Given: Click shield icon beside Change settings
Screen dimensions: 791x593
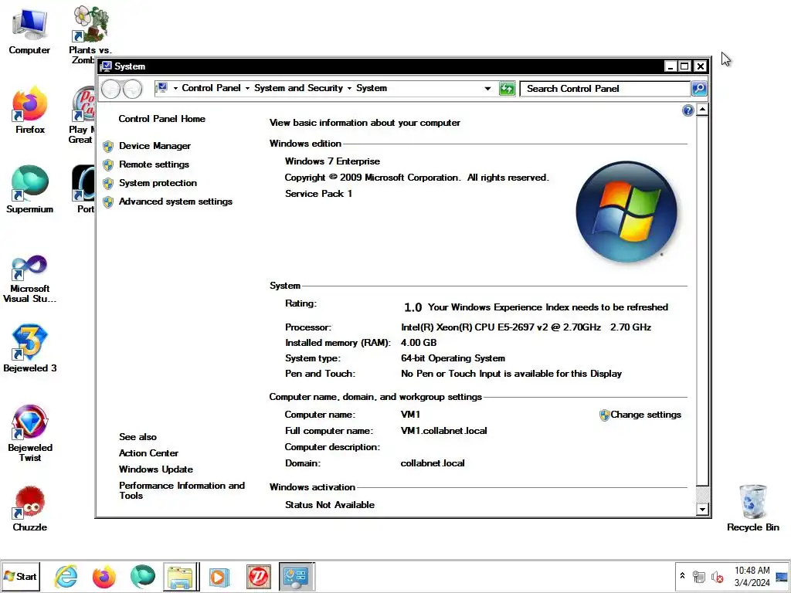Looking at the screenshot, I should 604,415.
